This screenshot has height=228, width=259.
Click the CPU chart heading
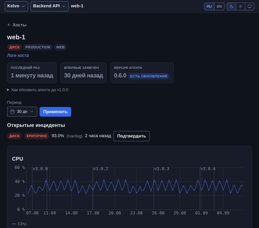pos(18,159)
